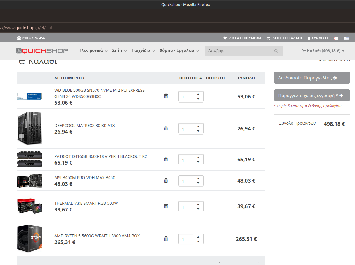The image size is (355, 265).
Task: Click the Quickshop logo
Action: (x=42, y=51)
